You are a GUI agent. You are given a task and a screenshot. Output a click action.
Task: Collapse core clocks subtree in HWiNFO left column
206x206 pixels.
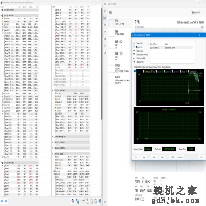2,33
